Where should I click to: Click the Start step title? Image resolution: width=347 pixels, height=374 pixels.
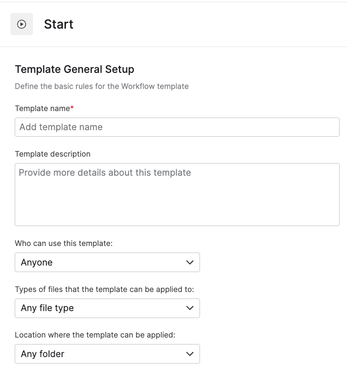click(x=59, y=24)
